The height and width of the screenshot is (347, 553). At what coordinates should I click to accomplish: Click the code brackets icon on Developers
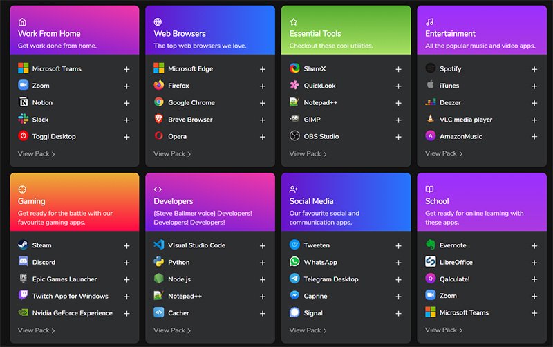pos(158,189)
